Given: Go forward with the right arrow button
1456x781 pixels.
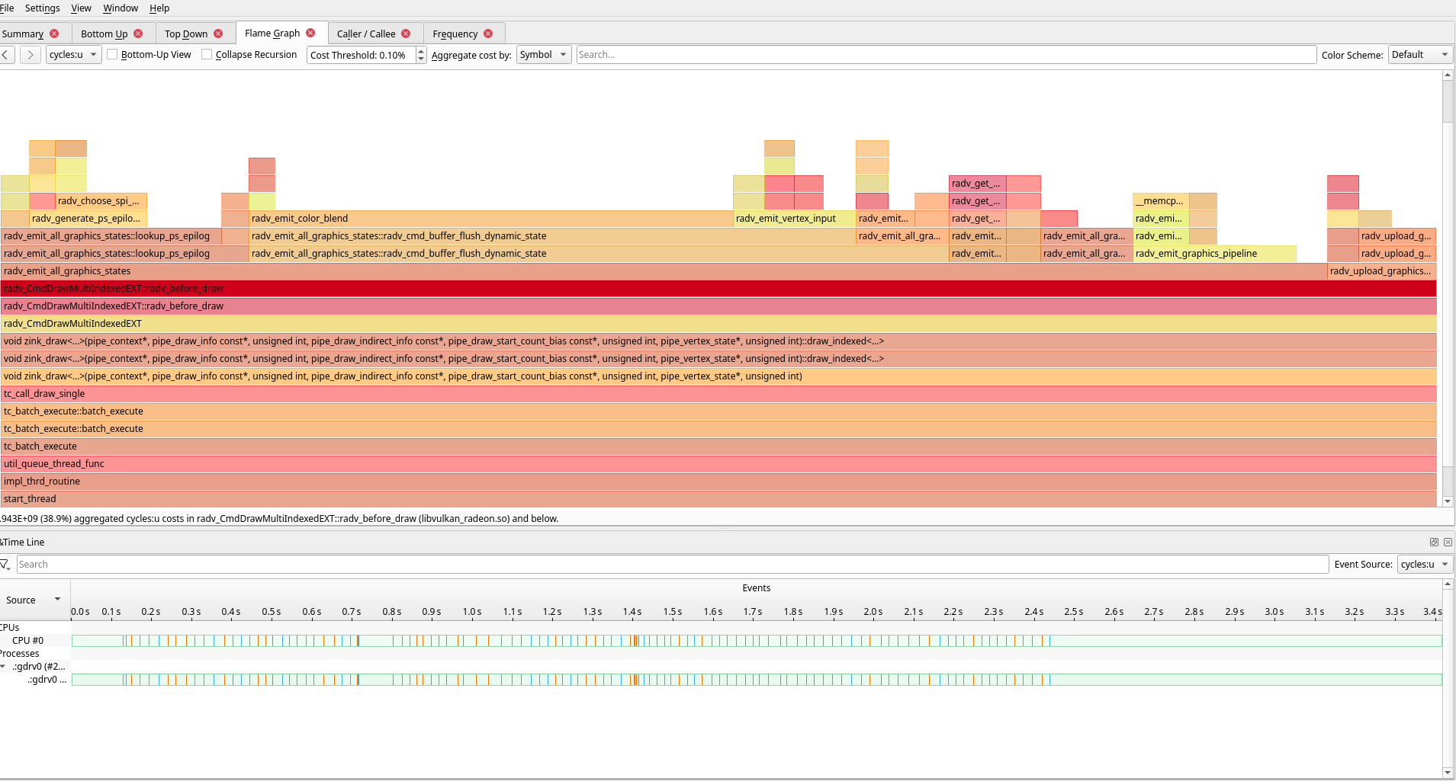Looking at the screenshot, I should 31,55.
